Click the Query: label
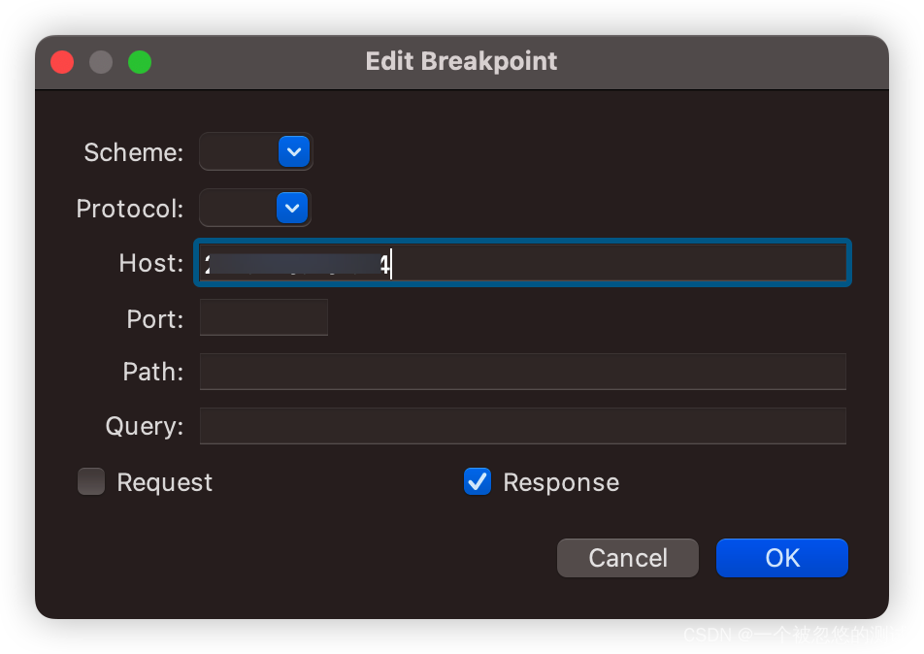The height and width of the screenshot is (654, 924). tap(144, 426)
